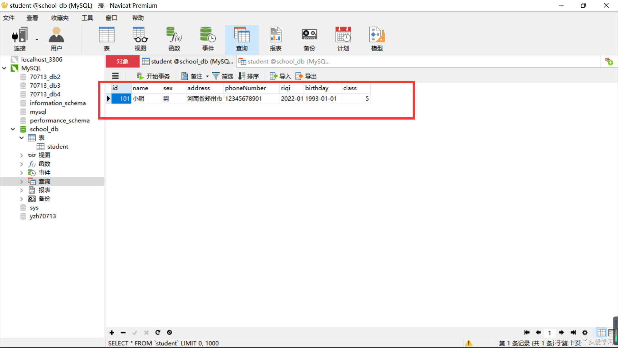Collapse the 表 tables node
618x348 pixels.
point(22,138)
